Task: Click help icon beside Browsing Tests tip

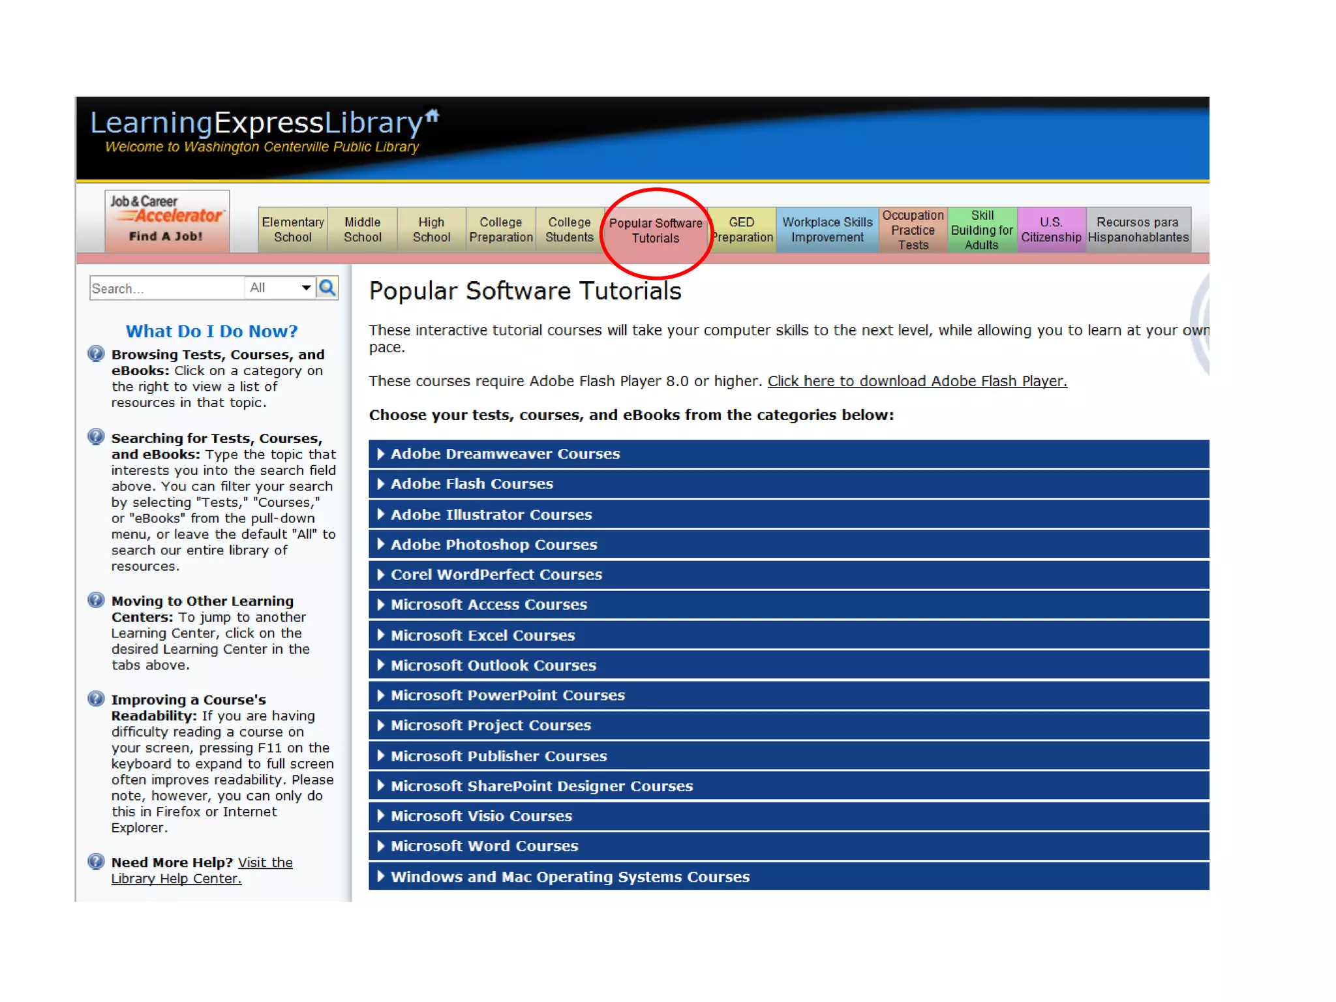Action: [96, 354]
